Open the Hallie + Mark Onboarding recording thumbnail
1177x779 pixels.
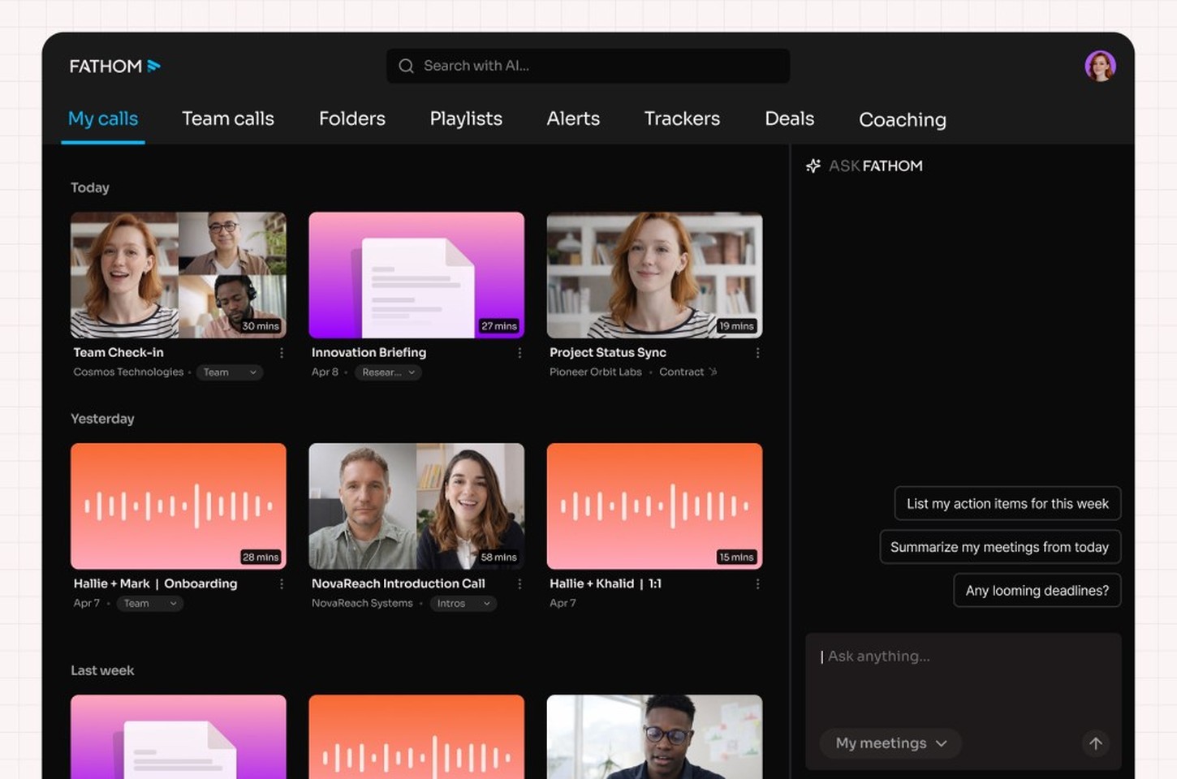click(179, 506)
